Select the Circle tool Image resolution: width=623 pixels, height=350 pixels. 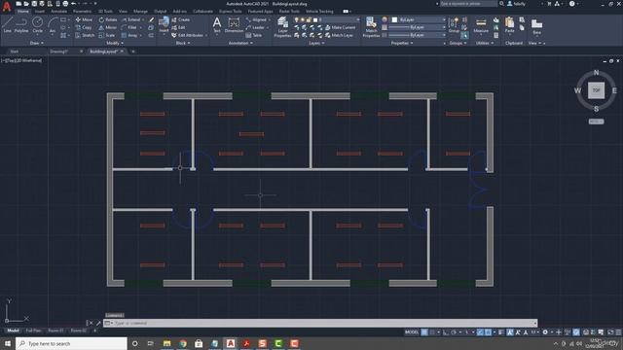37,24
